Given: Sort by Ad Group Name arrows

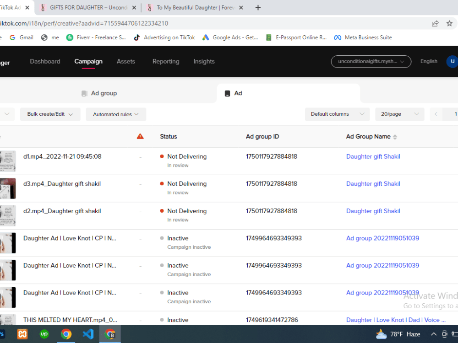Looking at the screenshot, I should 395,137.
